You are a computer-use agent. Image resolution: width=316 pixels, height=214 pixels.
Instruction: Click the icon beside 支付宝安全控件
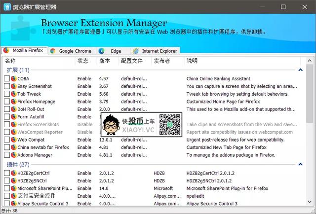click(x=14, y=196)
